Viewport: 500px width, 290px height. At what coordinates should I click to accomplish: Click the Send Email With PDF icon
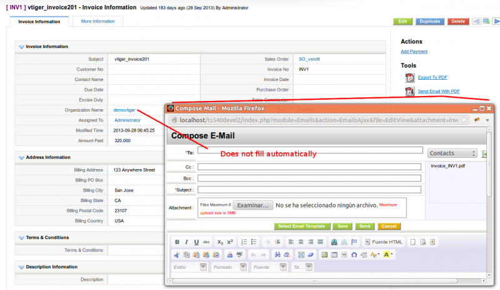[409, 92]
